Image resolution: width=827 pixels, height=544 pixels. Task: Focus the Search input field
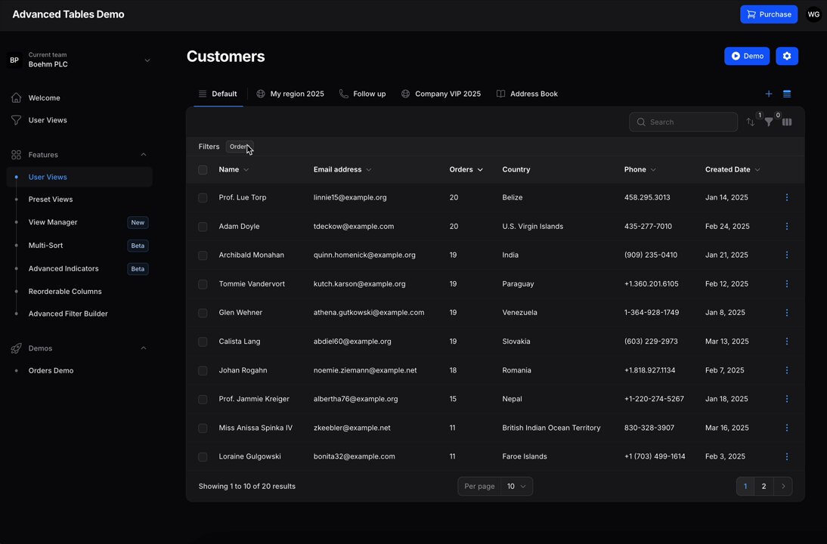pyautogui.click(x=683, y=122)
